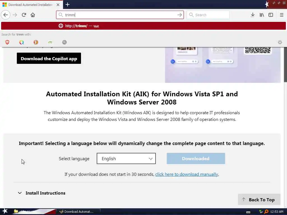287x215 pixels.
Task: Click the Go arrow in address bar
Action: (180, 15)
